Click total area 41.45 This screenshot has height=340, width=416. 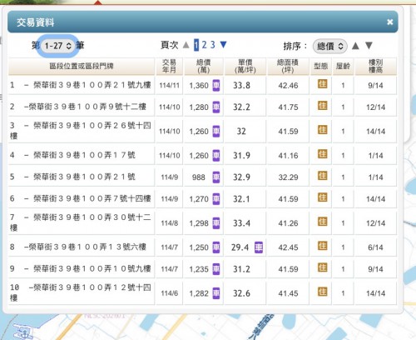[288, 293]
